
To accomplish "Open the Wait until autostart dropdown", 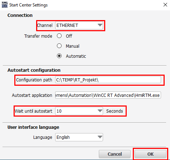I will [79, 111].
